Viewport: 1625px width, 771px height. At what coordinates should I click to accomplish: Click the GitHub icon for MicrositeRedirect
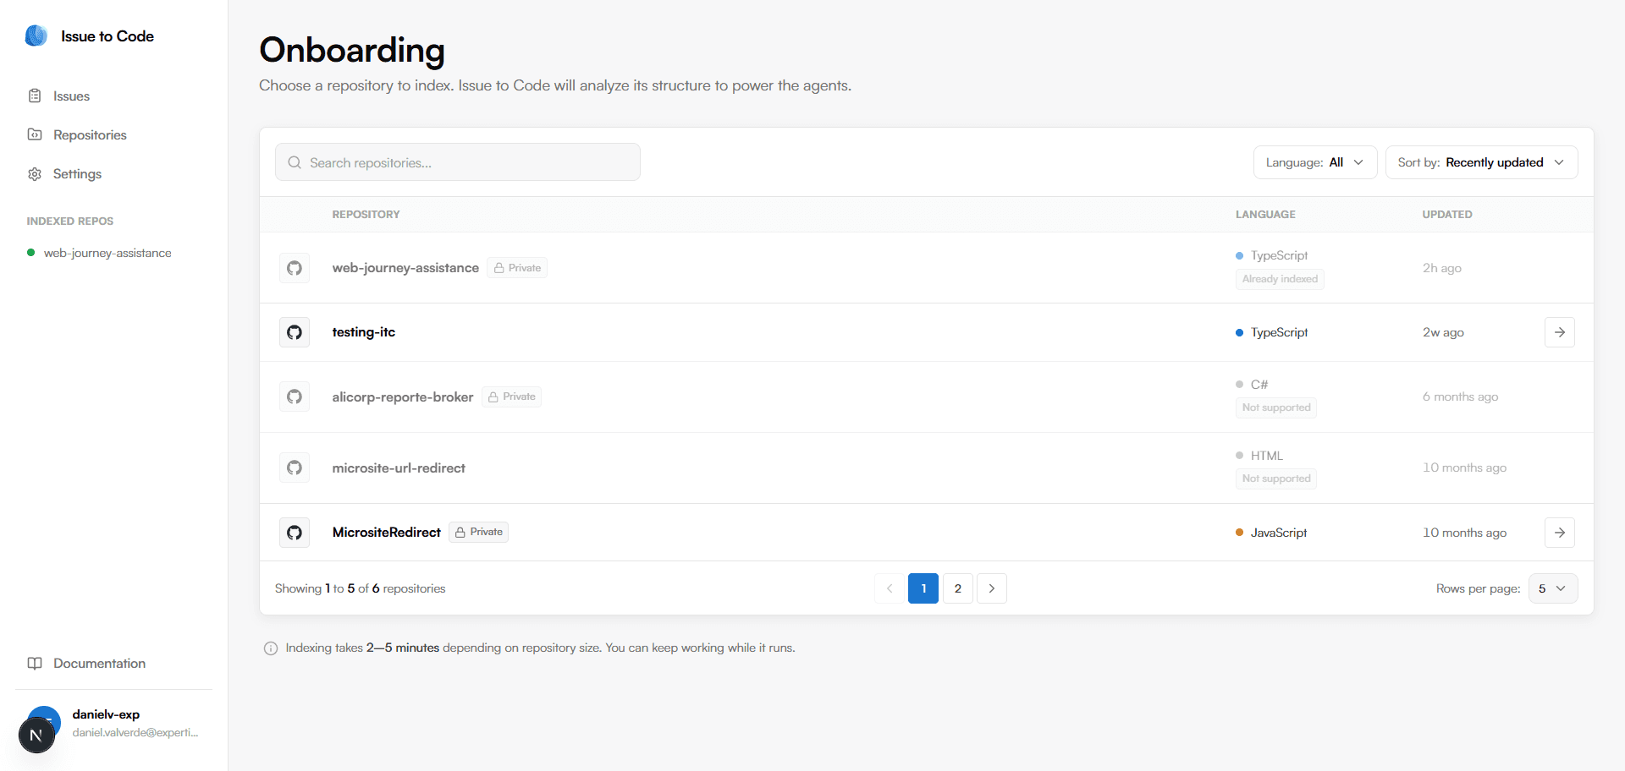[x=295, y=533]
